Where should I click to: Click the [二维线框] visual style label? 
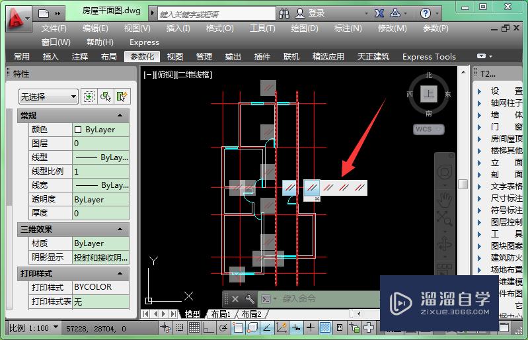194,75
